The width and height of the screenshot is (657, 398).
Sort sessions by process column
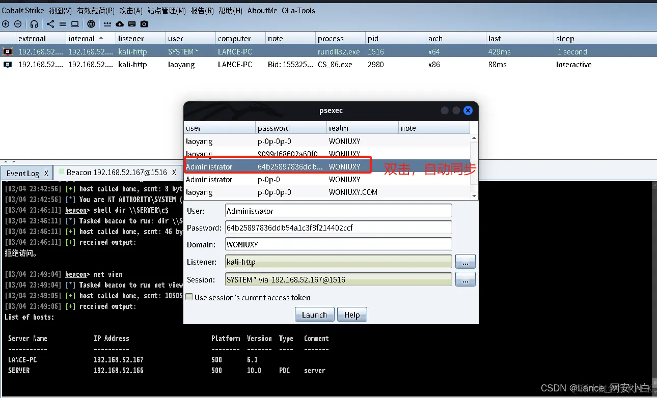pyautogui.click(x=340, y=38)
